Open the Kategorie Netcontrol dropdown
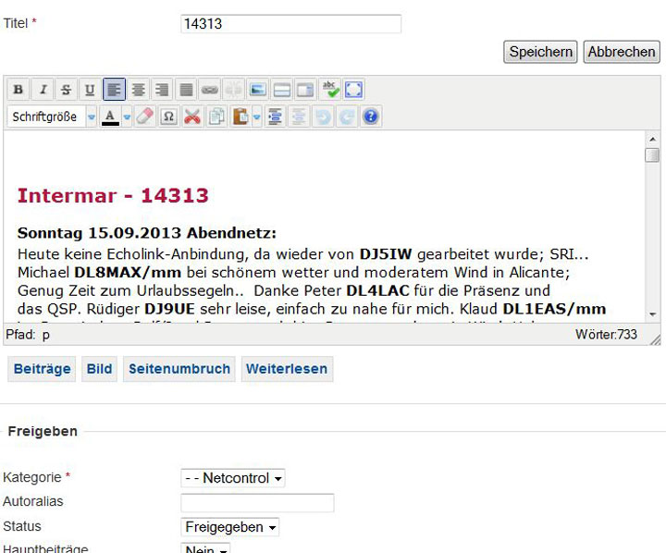This screenshot has height=553, width=666. (233, 478)
